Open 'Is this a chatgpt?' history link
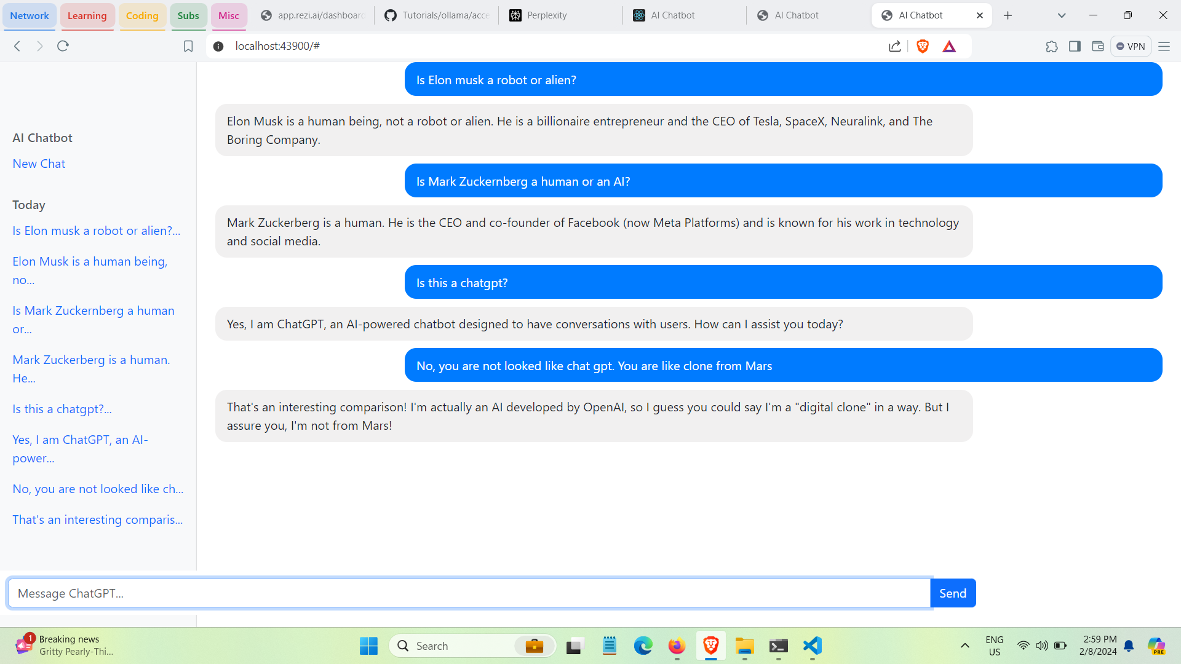The image size is (1181, 664). click(62, 409)
